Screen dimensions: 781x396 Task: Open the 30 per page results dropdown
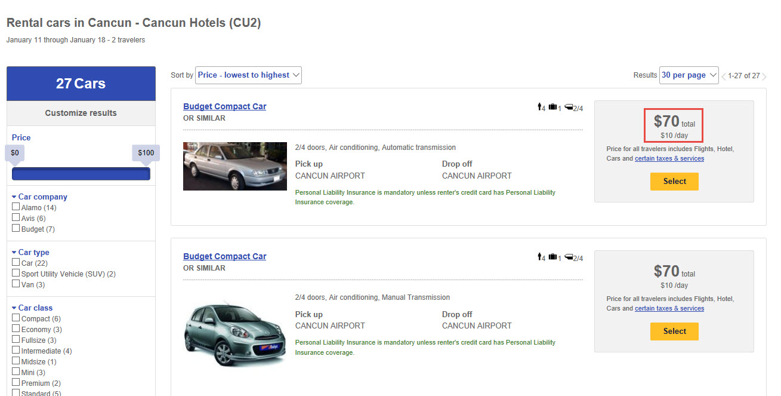[689, 75]
